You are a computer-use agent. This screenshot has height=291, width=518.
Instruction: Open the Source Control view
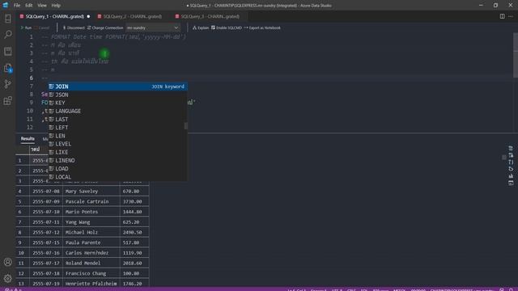click(8, 84)
